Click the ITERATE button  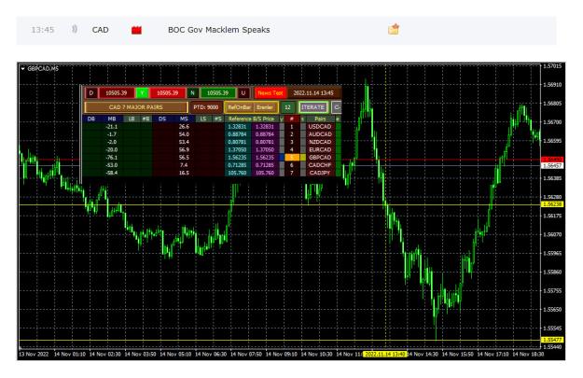coord(313,107)
